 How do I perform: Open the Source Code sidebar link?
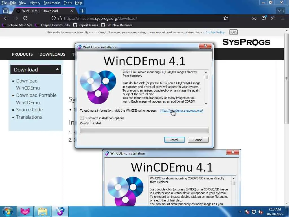(29, 110)
